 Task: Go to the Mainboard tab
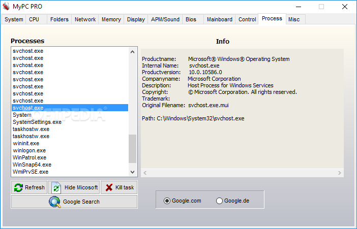pyautogui.click(x=220, y=20)
